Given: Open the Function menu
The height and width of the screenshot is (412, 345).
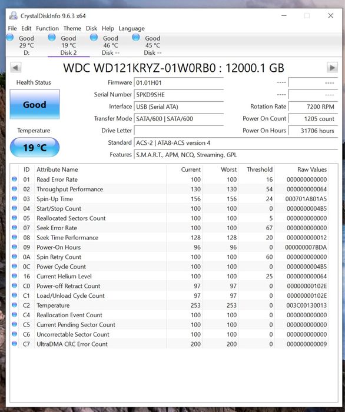Looking at the screenshot, I should 47,28.
